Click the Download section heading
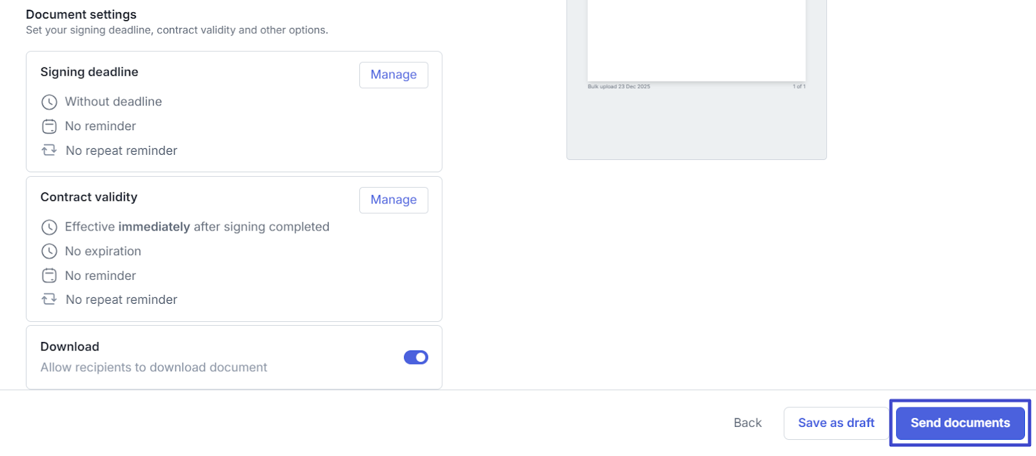 70,347
